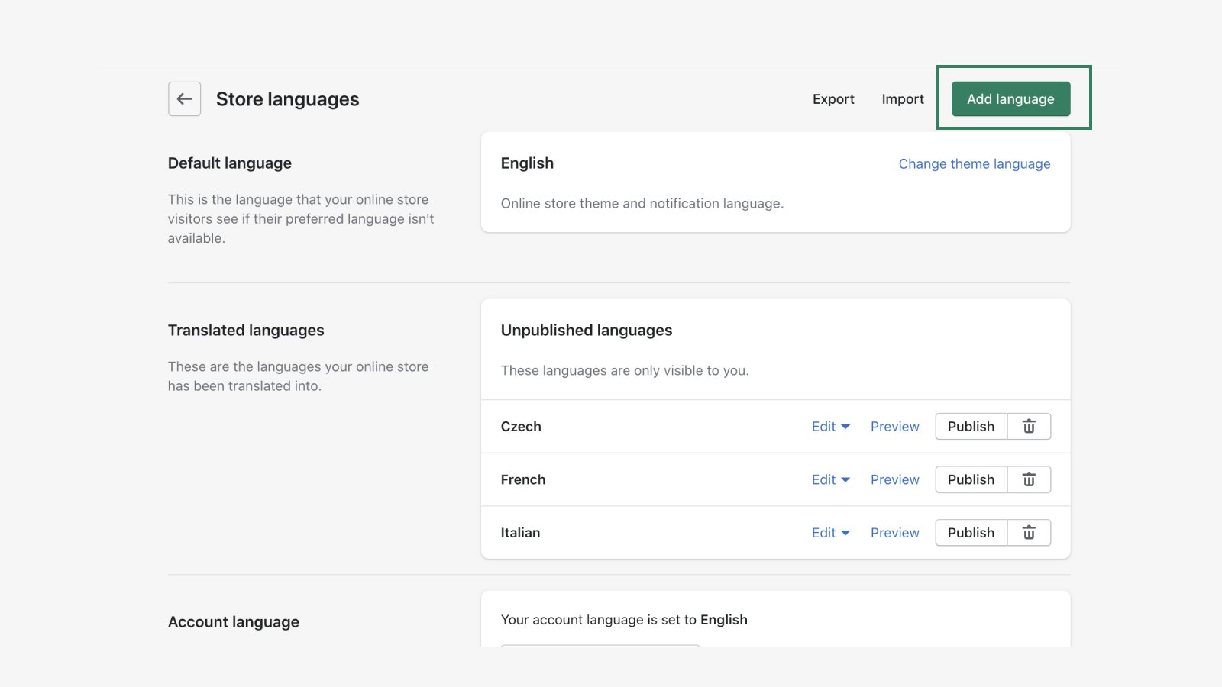Click Export in the header
This screenshot has width=1222, height=687.
click(833, 99)
